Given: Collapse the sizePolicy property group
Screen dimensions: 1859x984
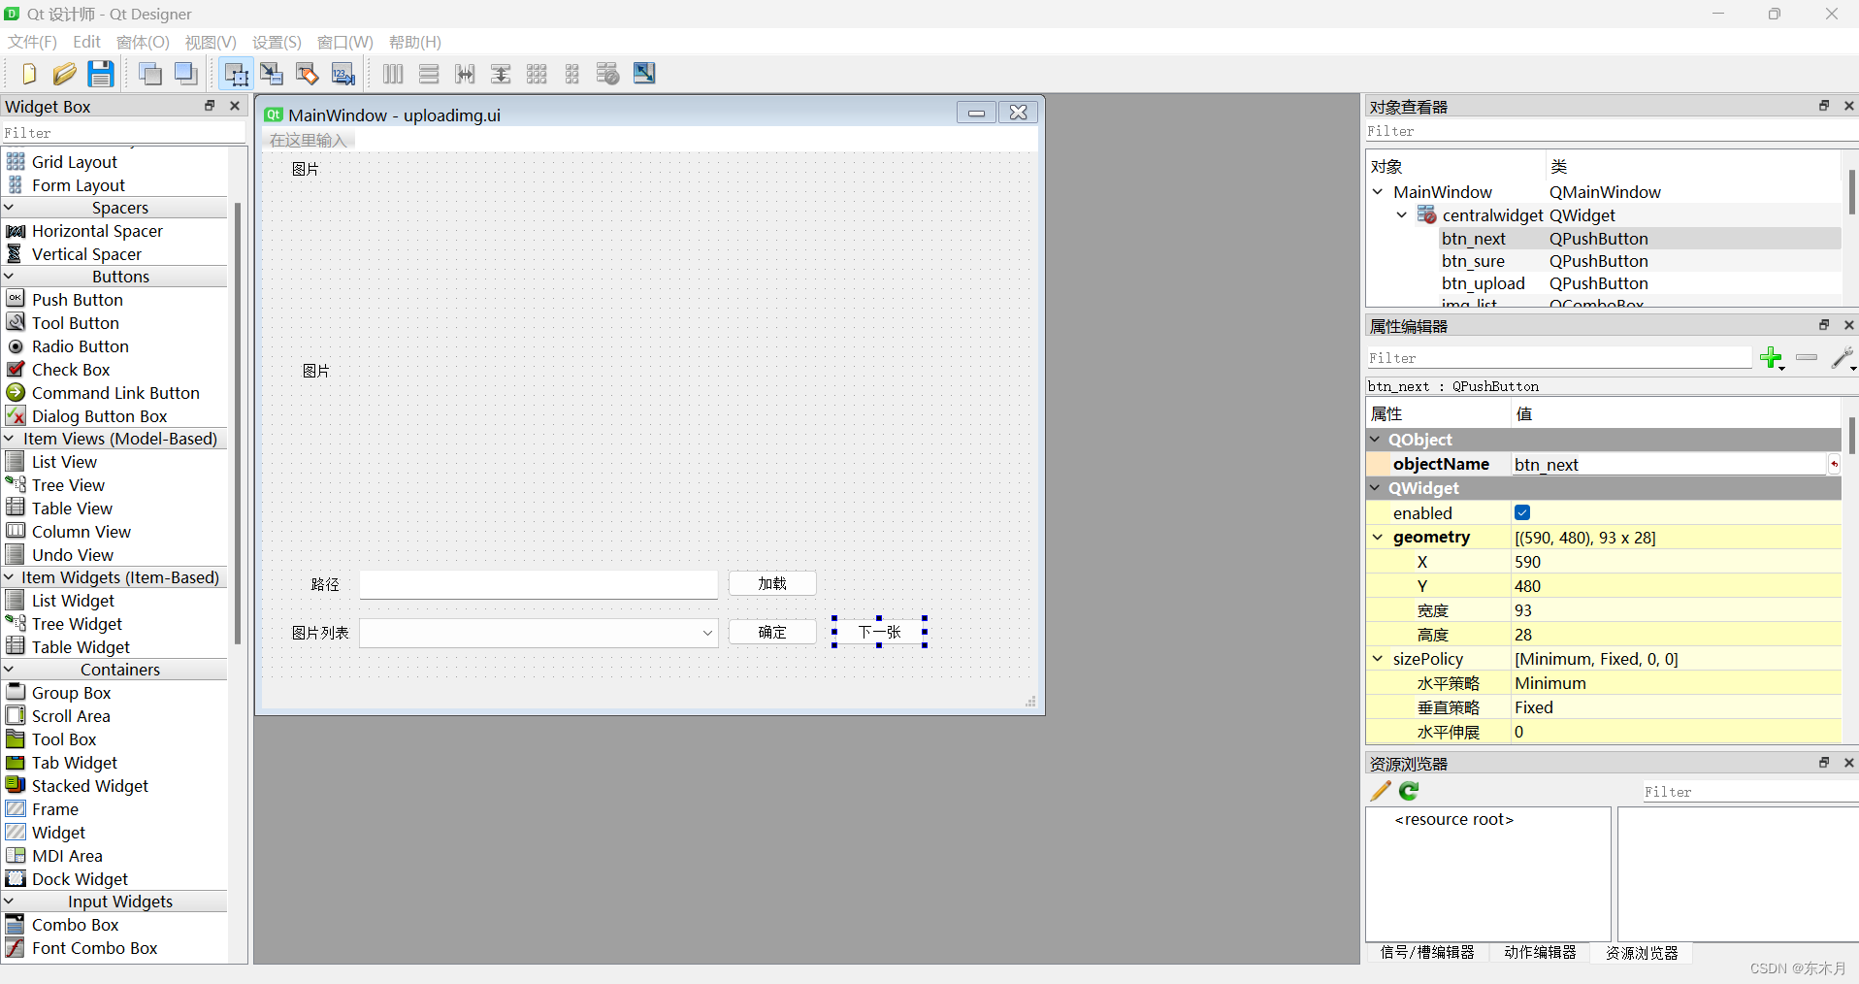Looking at the screenshot, I should (x=1378, y=659).
